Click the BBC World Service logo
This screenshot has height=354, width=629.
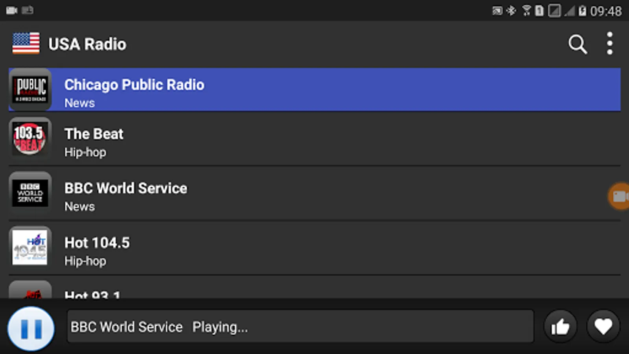(30, 193)
